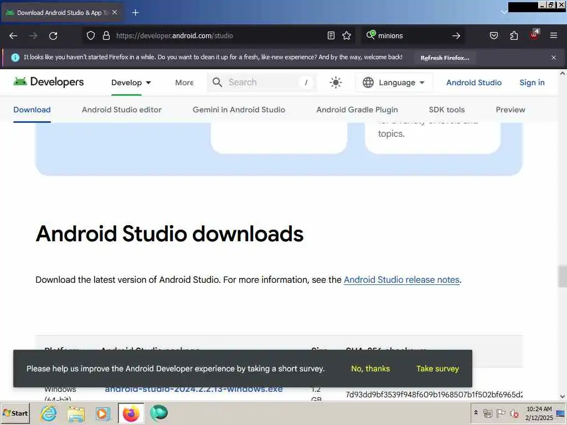
Task: Click the info icon in notification bar
Action: click(15, 58)
